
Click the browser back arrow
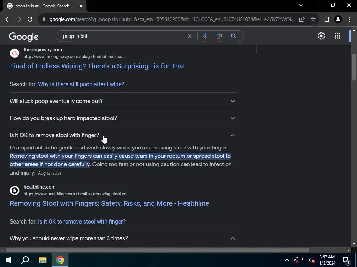[x=8, y=19]
